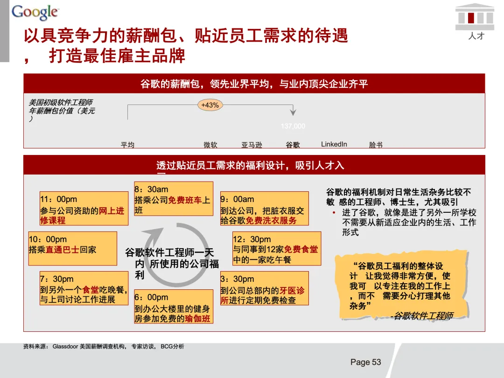Click the 人才 label under building icon
Image resolution: width=504 pixels, height=378 pixels.
click(x=476, y=36)
